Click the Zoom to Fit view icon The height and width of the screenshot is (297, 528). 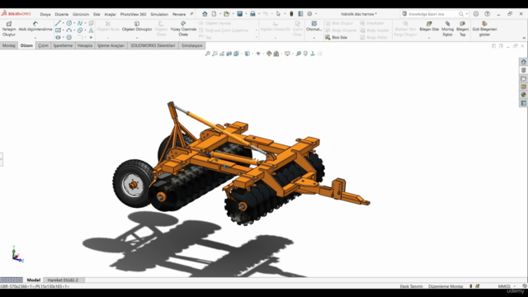pyautogui.click(x=207, y=54)
